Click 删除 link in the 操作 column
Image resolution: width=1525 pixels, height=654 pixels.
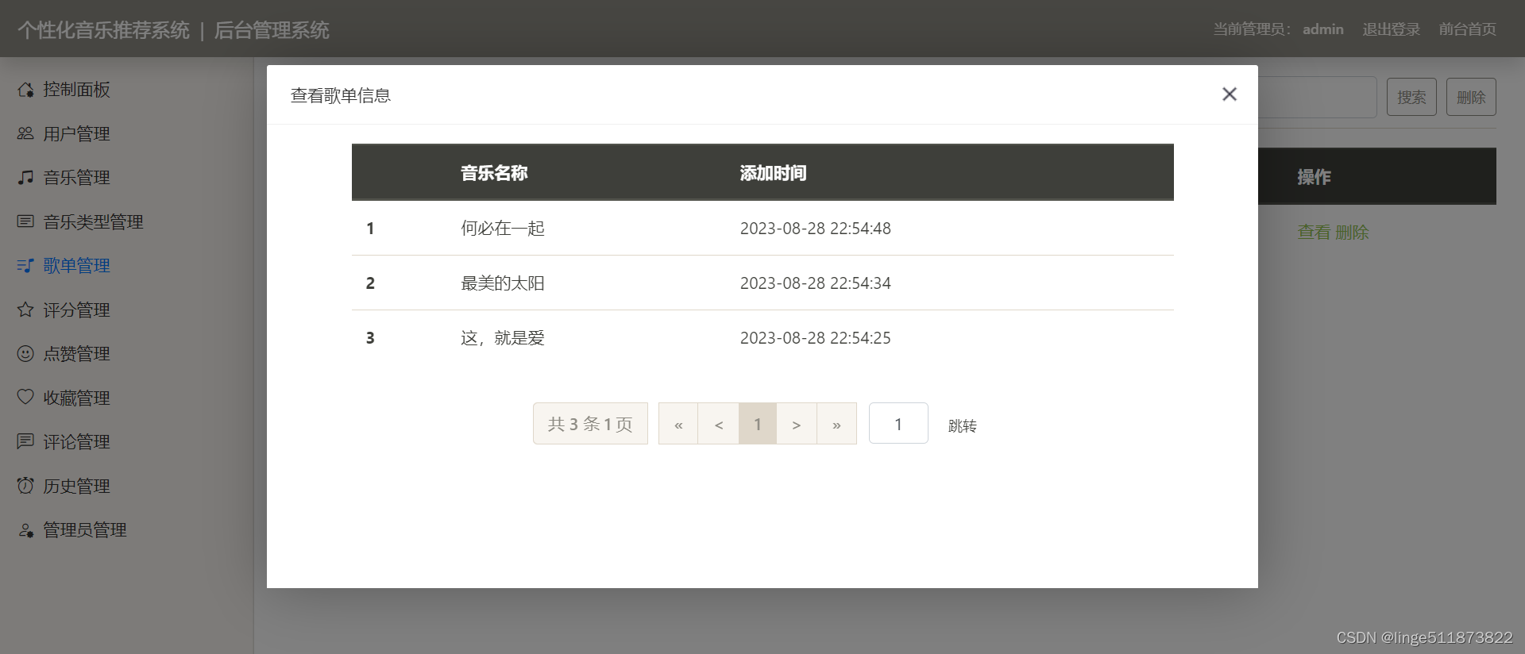click(1352, 233)
